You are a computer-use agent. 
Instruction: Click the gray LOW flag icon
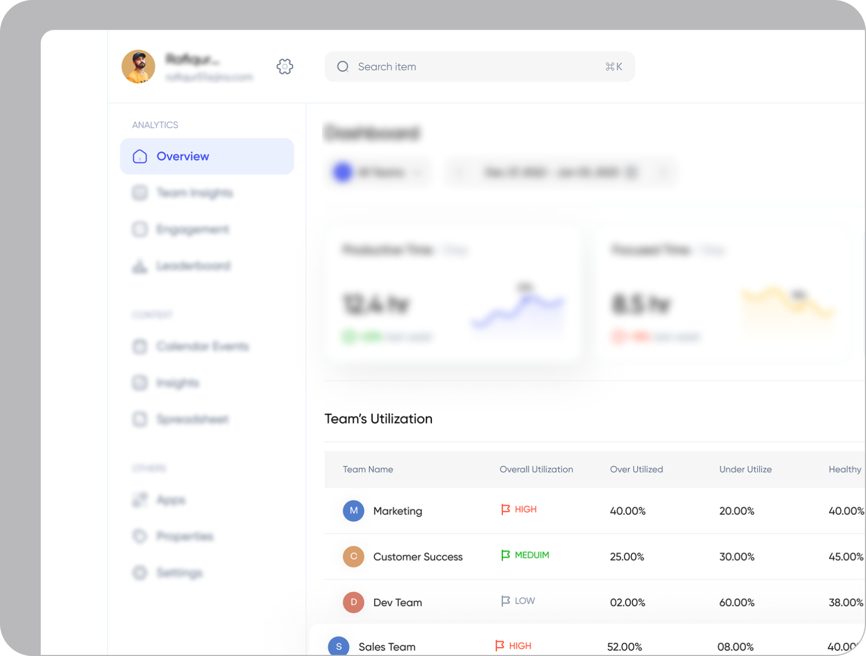click(505, 601)
